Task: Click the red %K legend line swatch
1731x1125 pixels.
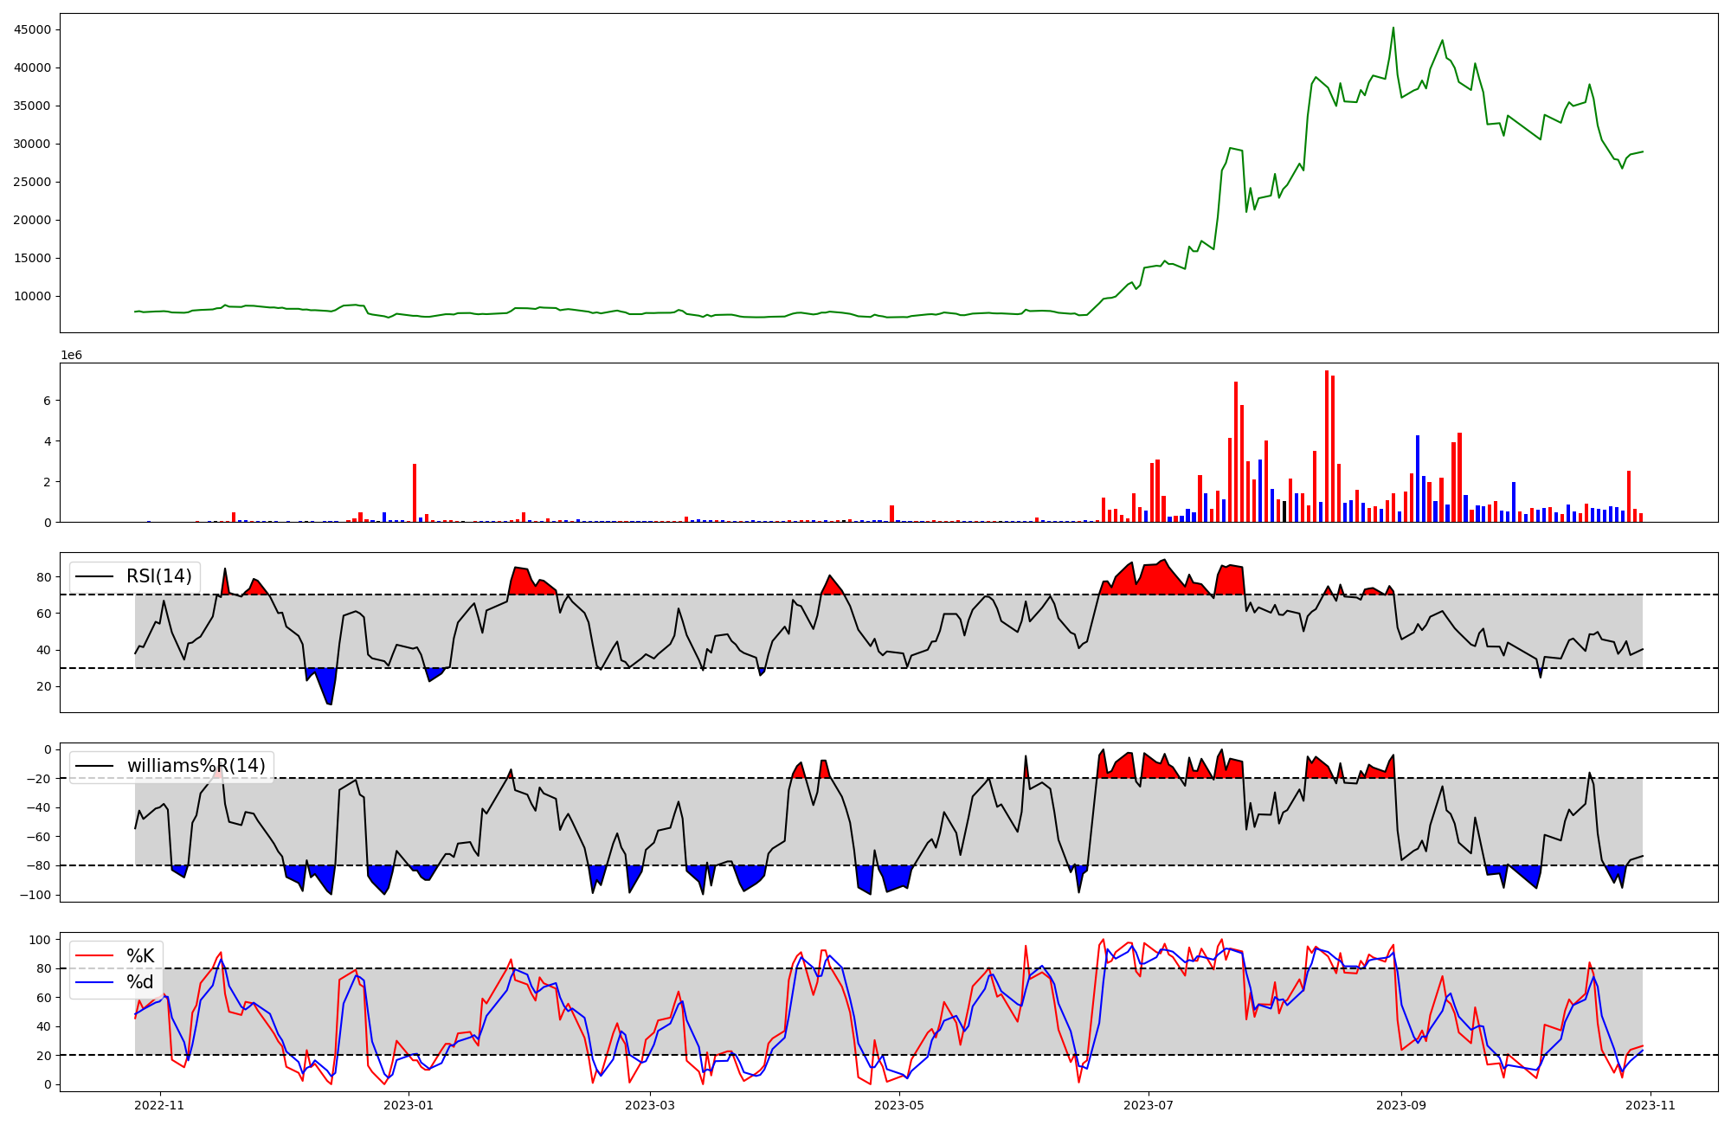Action: click(x=95, y=956)
